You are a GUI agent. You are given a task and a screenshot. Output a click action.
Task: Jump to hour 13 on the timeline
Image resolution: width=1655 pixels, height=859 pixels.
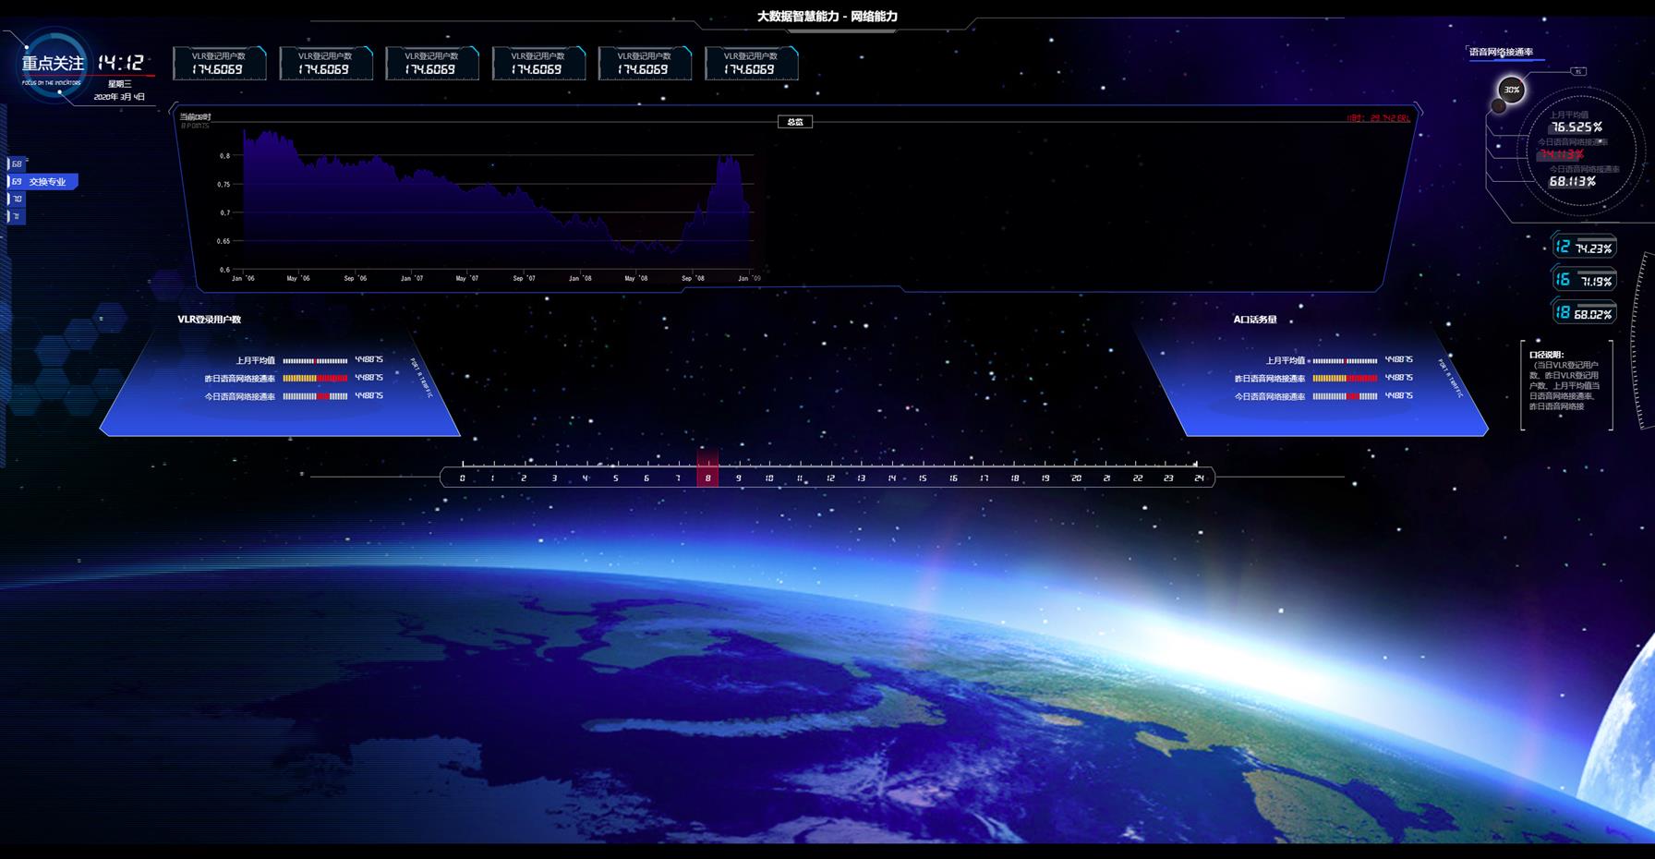point(861,478)
